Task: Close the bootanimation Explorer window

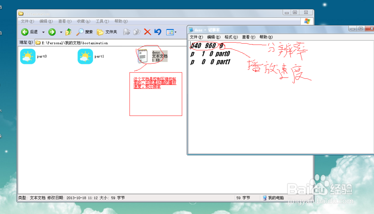Action: (306, 12)
